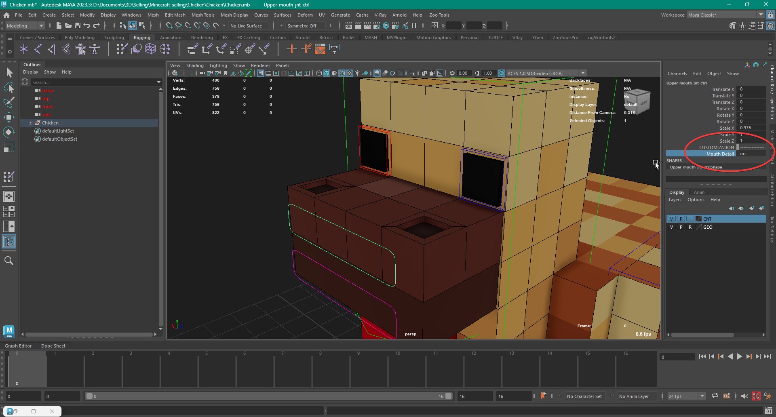This screenshot has width=776, height=417.
Task: Open the Edit Mesh menu
Action: coord(175,15)
